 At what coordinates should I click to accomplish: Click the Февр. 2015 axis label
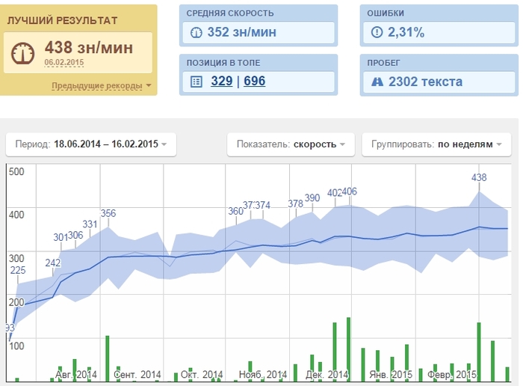(x=452, y=375)
